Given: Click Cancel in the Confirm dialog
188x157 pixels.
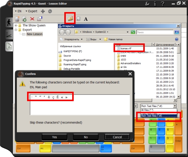Looking at the screenshot, I should click(117, 137).
